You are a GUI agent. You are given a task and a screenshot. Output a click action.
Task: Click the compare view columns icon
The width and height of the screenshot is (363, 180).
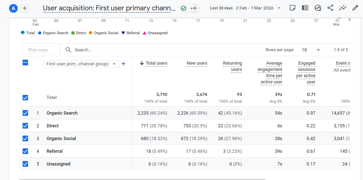point(305,8)
